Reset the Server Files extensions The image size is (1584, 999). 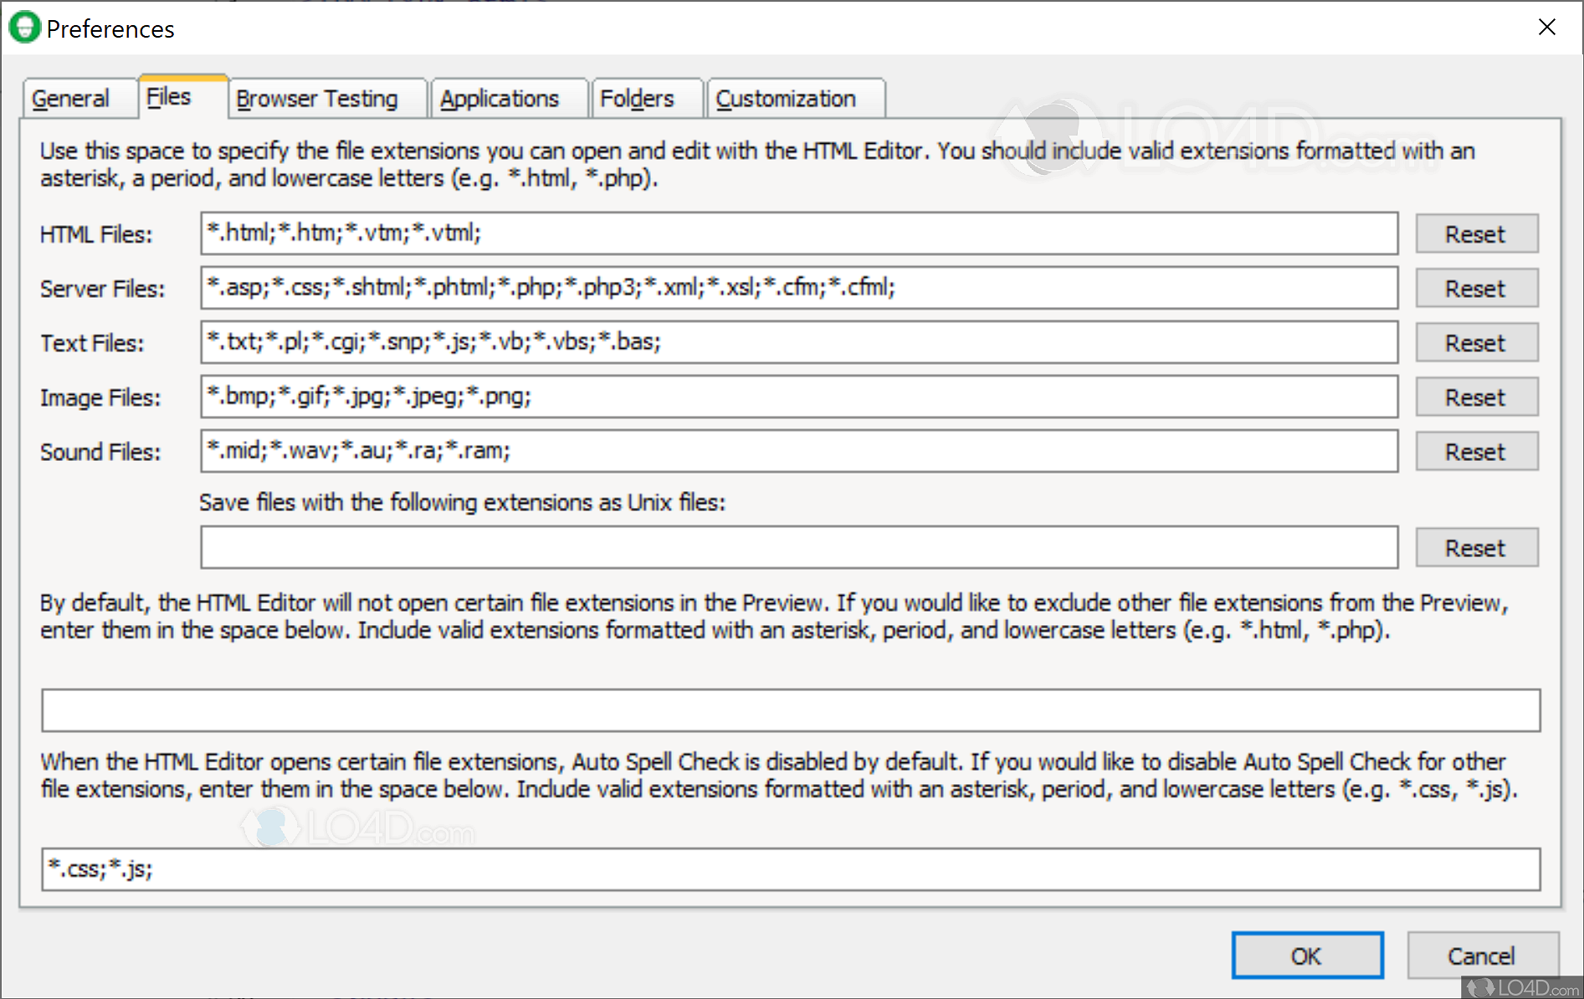pyautogui.click(x=1475, y=289)
